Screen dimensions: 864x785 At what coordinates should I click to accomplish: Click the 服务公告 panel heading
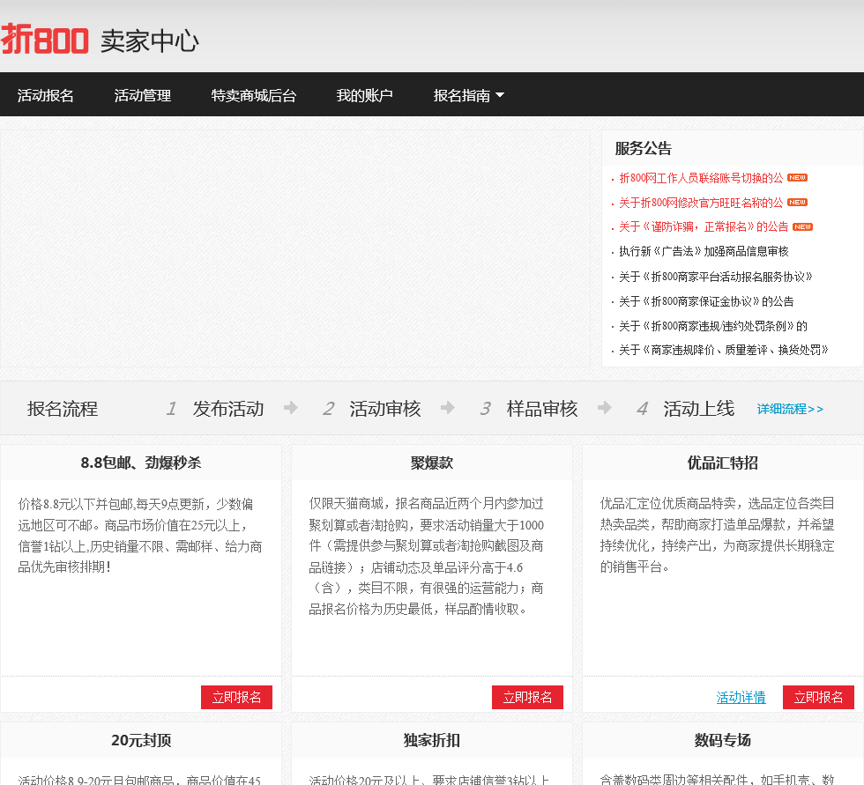point(643,148)
